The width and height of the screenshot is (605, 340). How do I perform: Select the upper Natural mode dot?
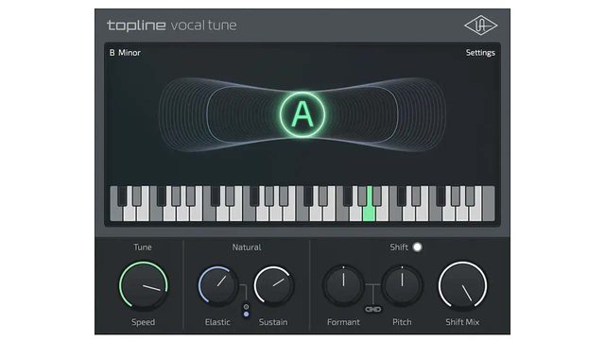click(x=246, y=307)
